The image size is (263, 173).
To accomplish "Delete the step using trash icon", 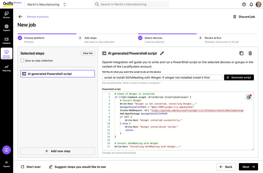I will tap(250, 53).
